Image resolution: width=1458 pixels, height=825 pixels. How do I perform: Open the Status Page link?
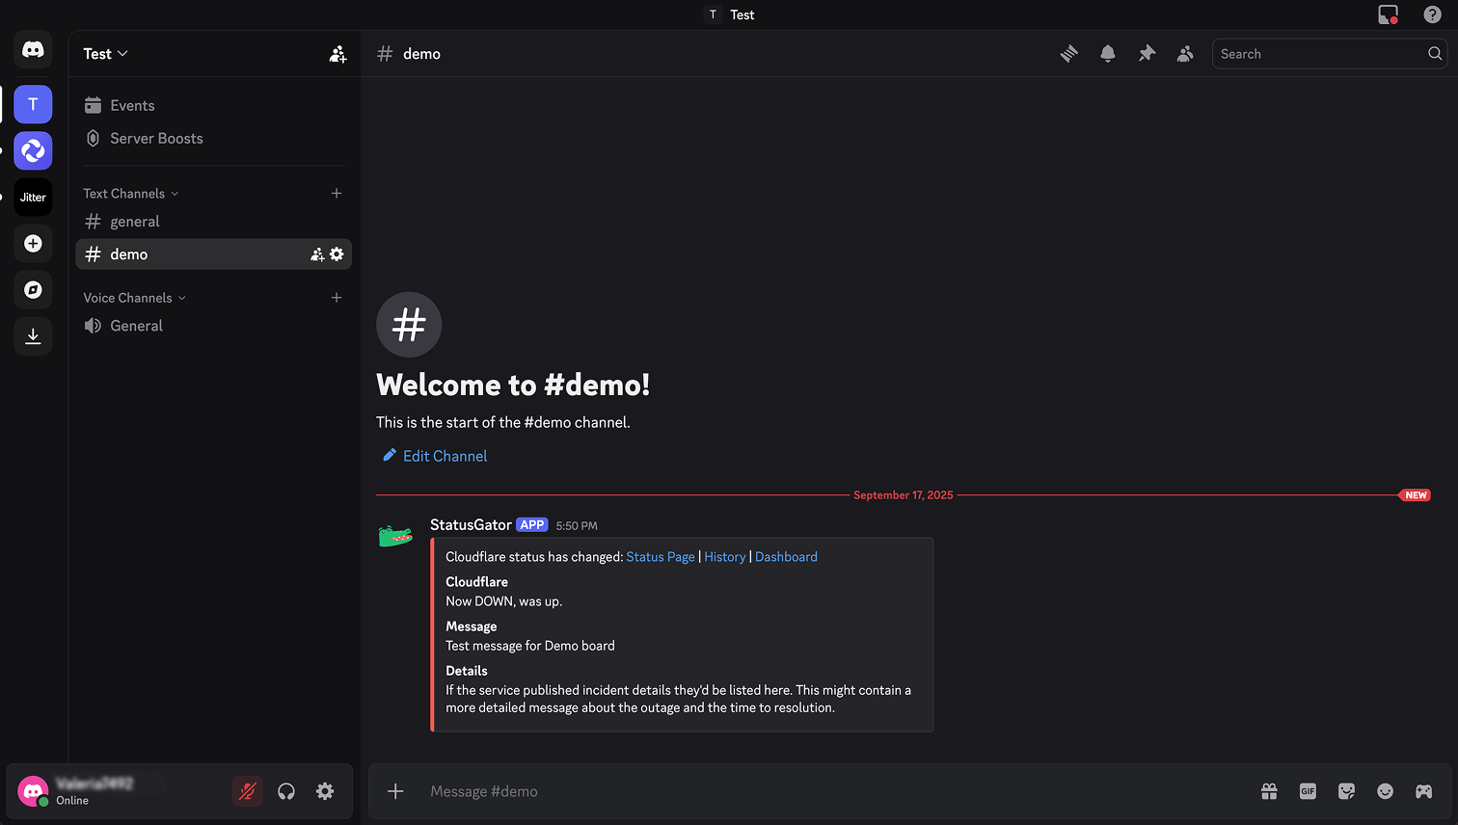(661, 557)
